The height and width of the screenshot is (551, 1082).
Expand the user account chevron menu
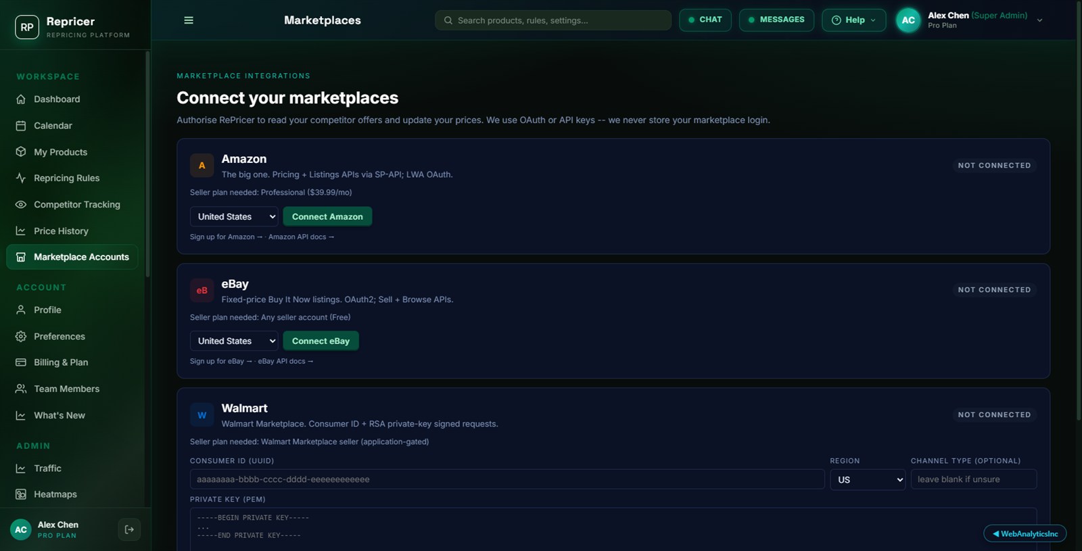point(1039,20)
